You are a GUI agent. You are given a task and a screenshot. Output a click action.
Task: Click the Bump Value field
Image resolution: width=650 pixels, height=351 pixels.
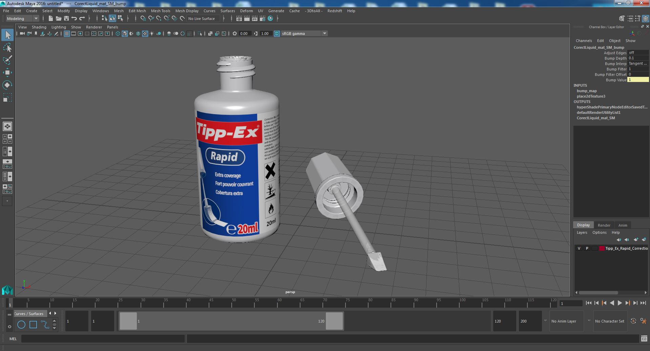coord(638,80)
